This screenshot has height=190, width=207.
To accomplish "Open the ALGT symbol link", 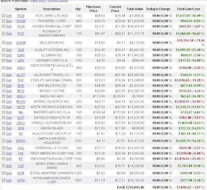I will (x=21, y=75).
